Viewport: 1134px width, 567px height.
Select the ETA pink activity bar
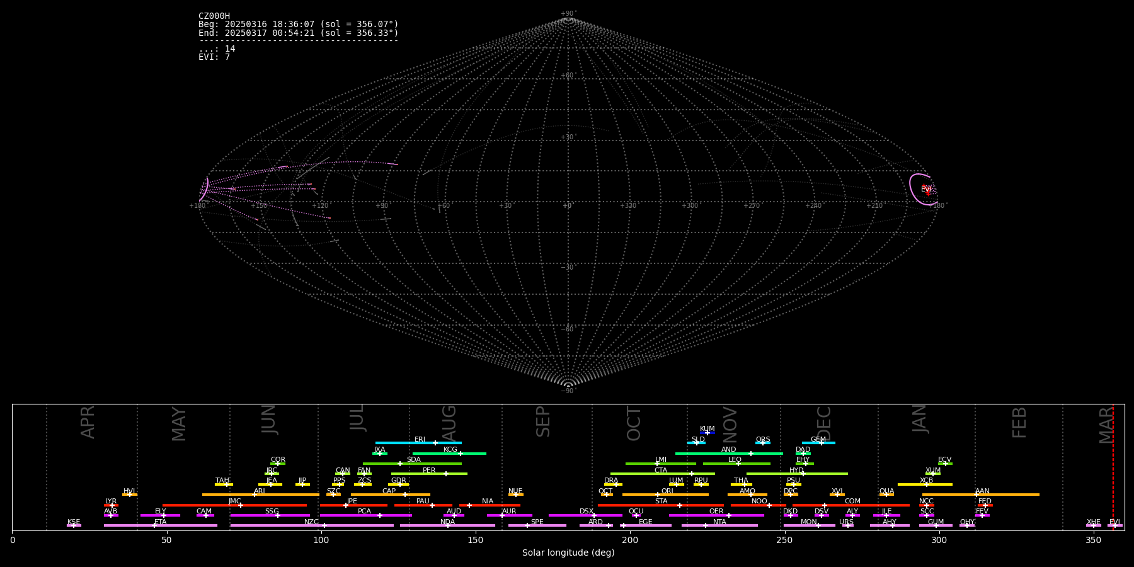click(x=161, y=525)
